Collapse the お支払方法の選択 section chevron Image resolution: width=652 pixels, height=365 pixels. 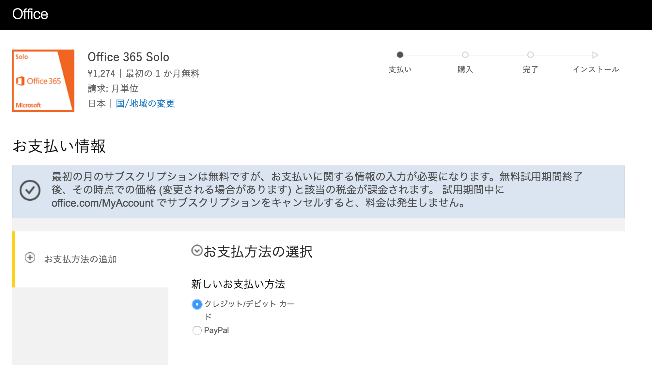coord(197,250)
